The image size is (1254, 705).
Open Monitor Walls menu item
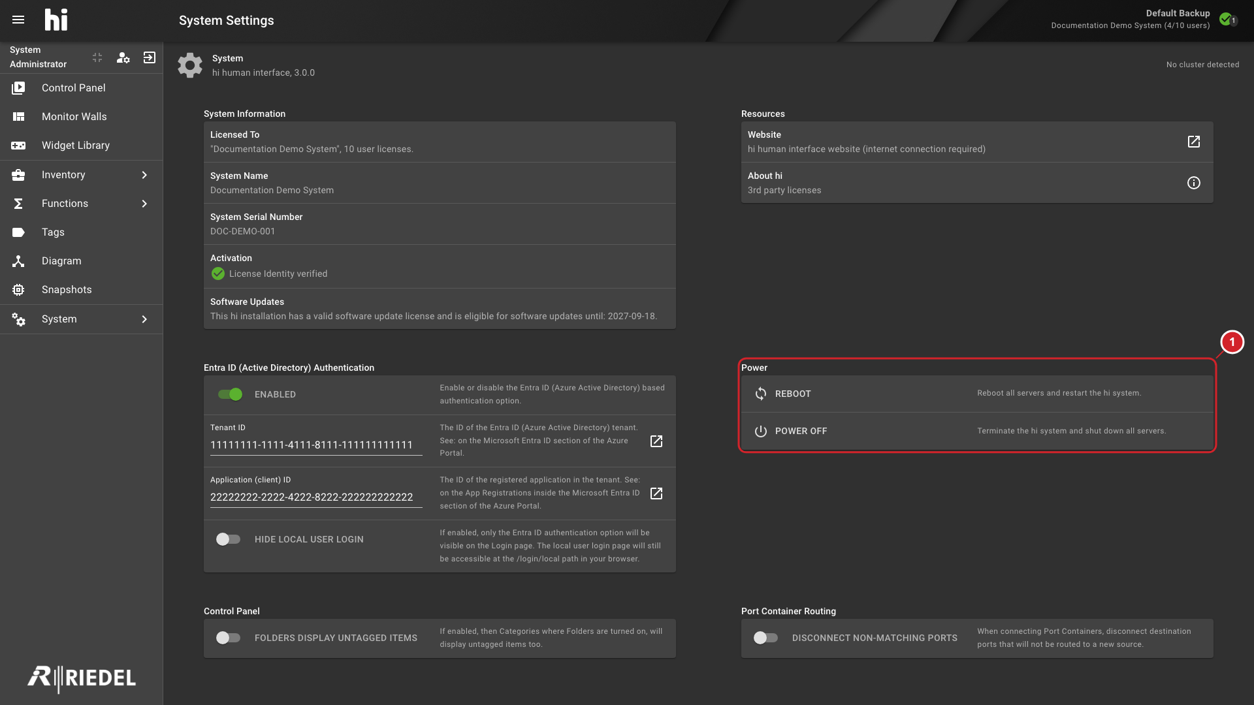[x=82, y=116]
